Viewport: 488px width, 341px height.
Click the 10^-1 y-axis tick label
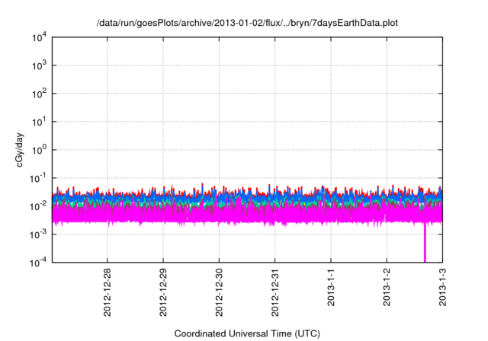40,178
